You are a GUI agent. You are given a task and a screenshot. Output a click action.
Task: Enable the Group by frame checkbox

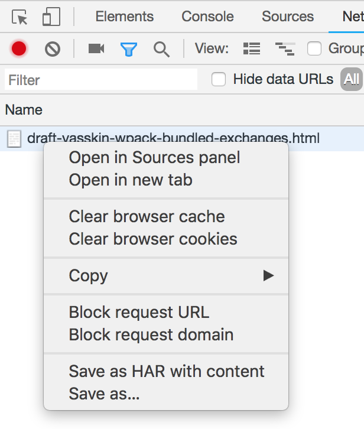tap(314, 49)
